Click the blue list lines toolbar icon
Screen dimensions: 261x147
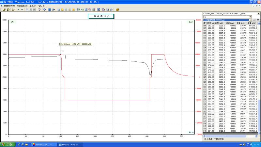[49, 9]
